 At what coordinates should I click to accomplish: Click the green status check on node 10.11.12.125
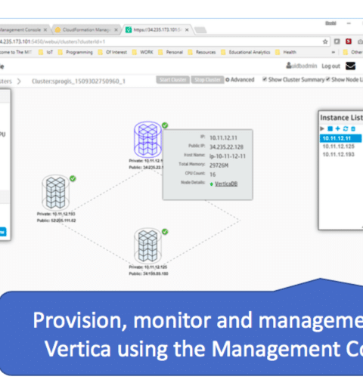[x=165, y=232]
